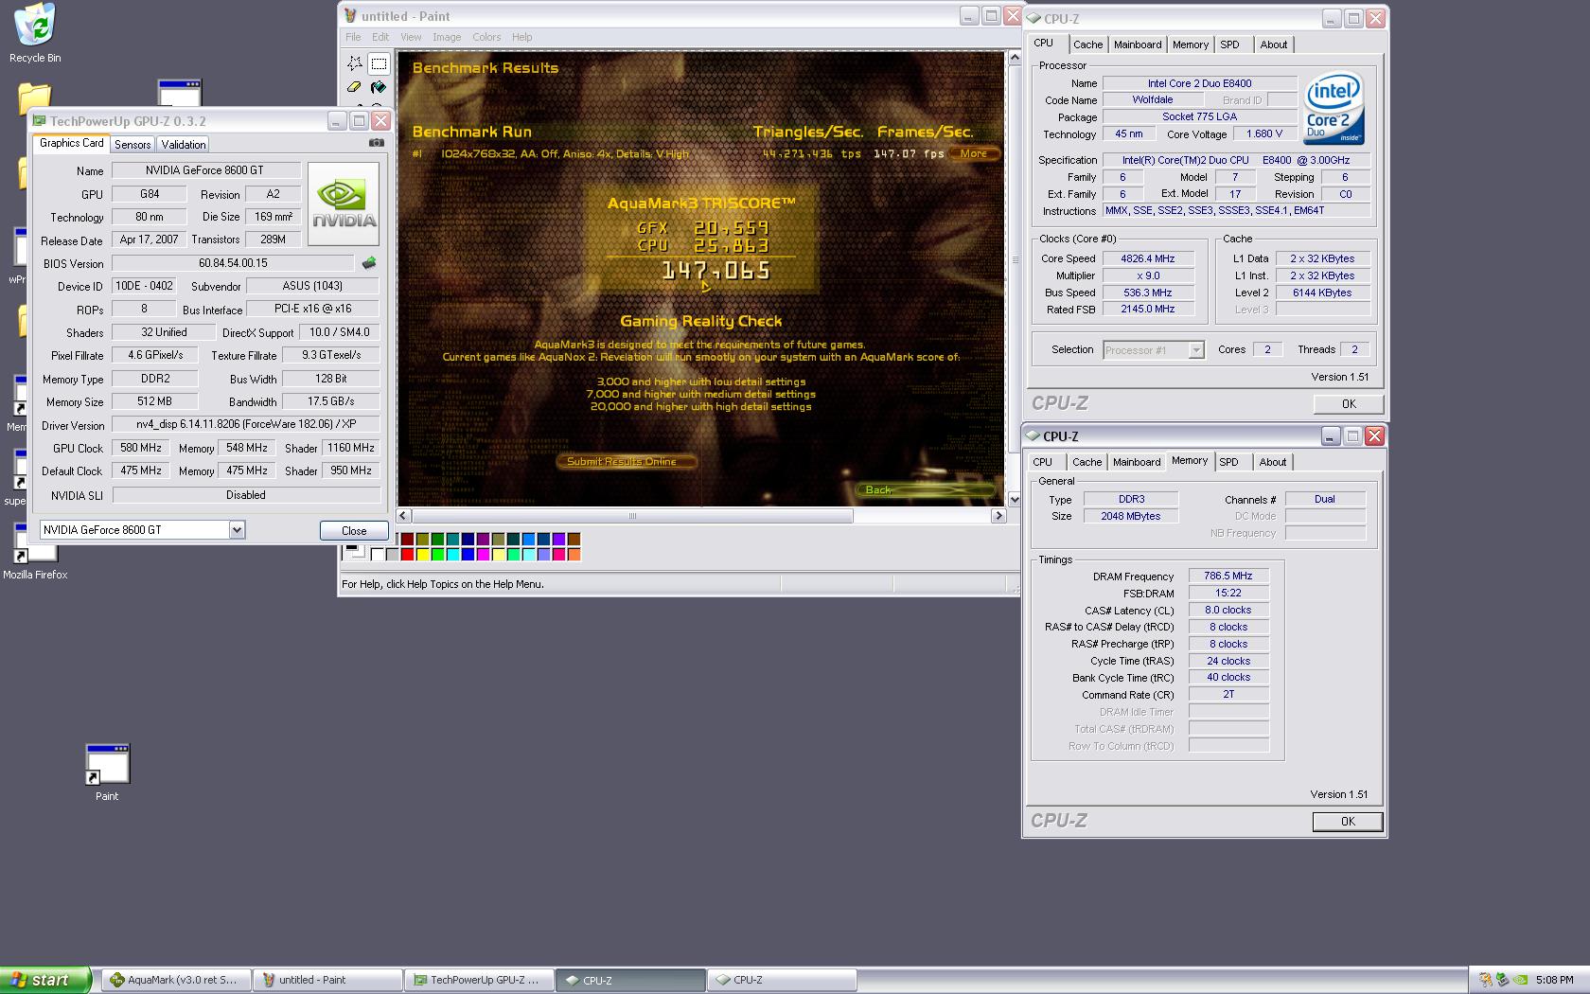The width and height of the screenshot is (1590, 994).
Task: Click the Paint horizontal scroll left arrow
Action: tap(404, 516)
